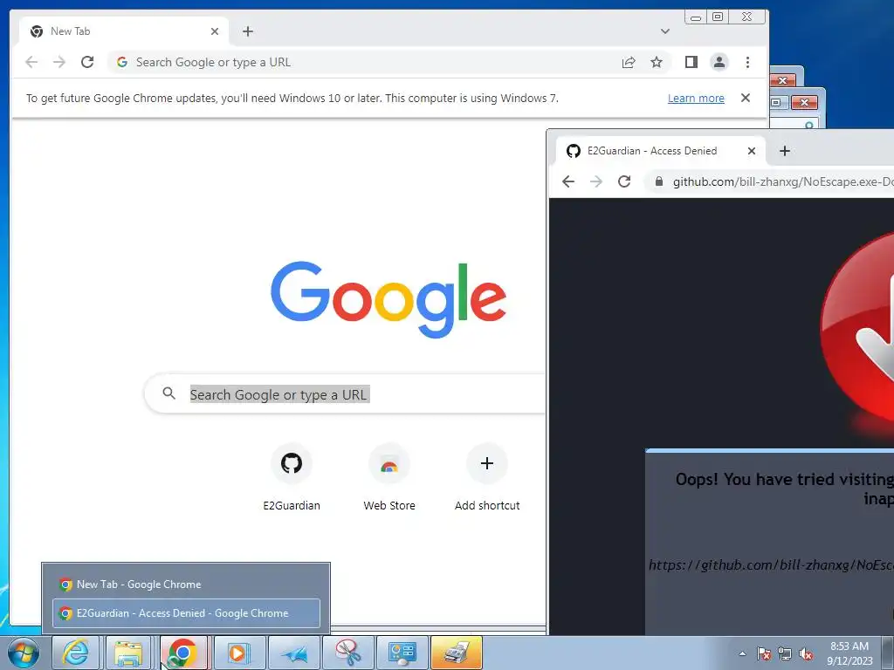Click the back arrow in the New Tab window
The width and height of the screenshot is (894, 670).
pyautogui.click(x=31, y=62)
